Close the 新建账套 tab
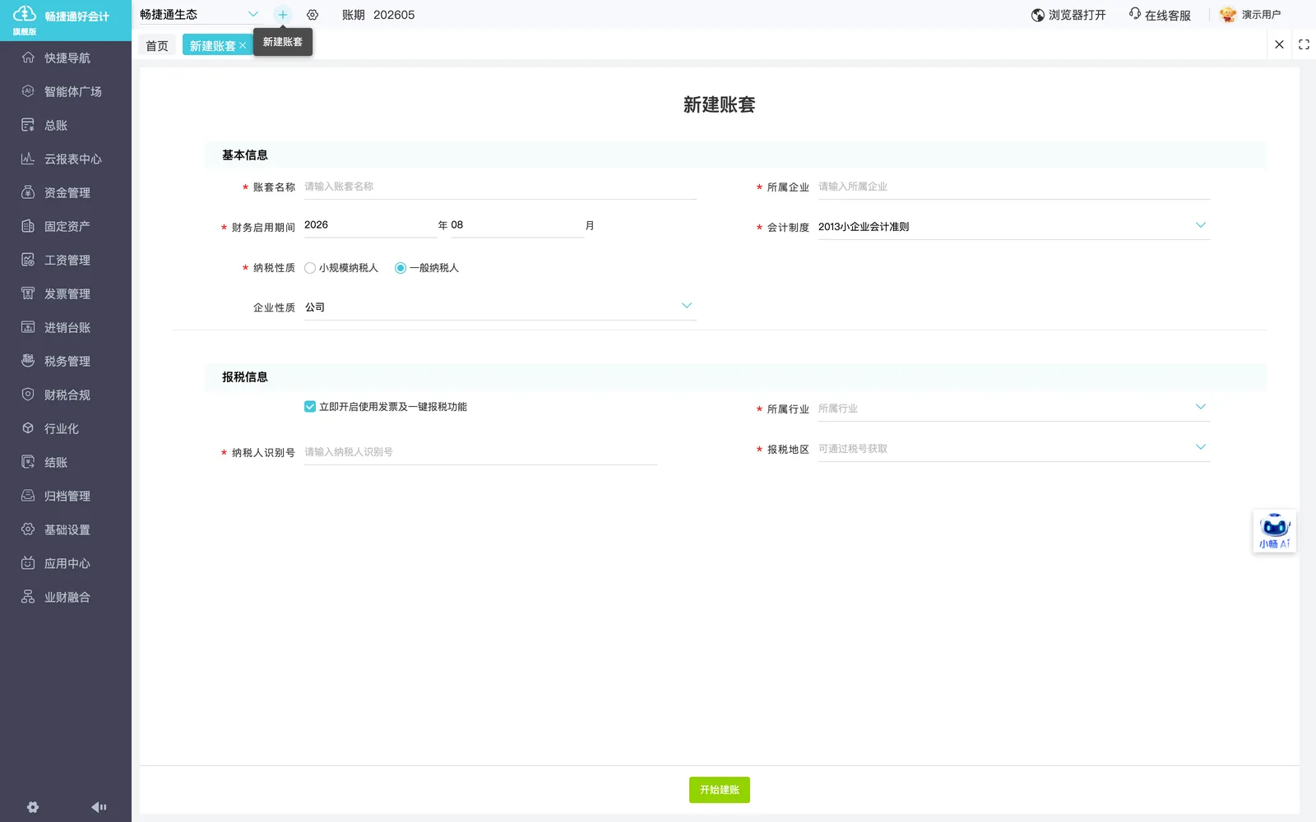1316x822 pixels. click(x=243, y=46)
